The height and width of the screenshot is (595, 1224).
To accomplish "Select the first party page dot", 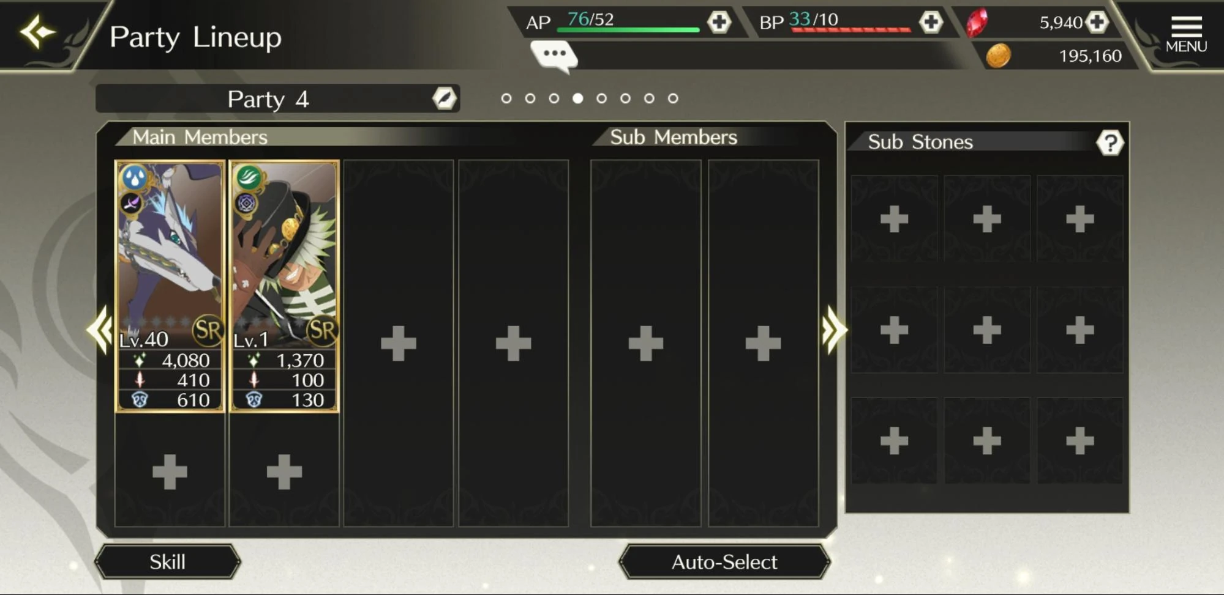I will [506, 98].
